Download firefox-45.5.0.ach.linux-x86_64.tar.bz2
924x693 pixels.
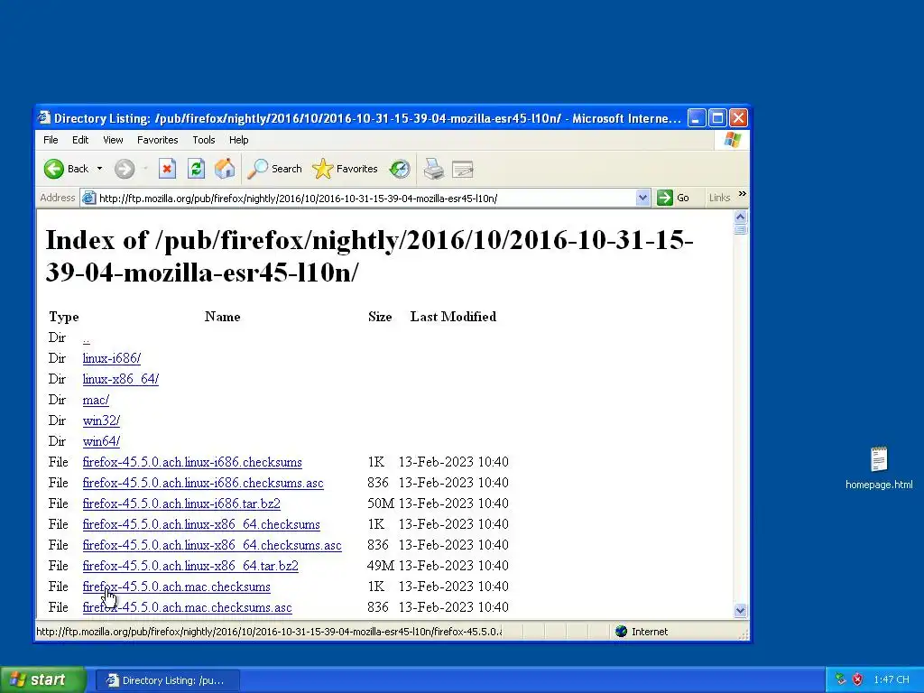(x=190, y=566)
